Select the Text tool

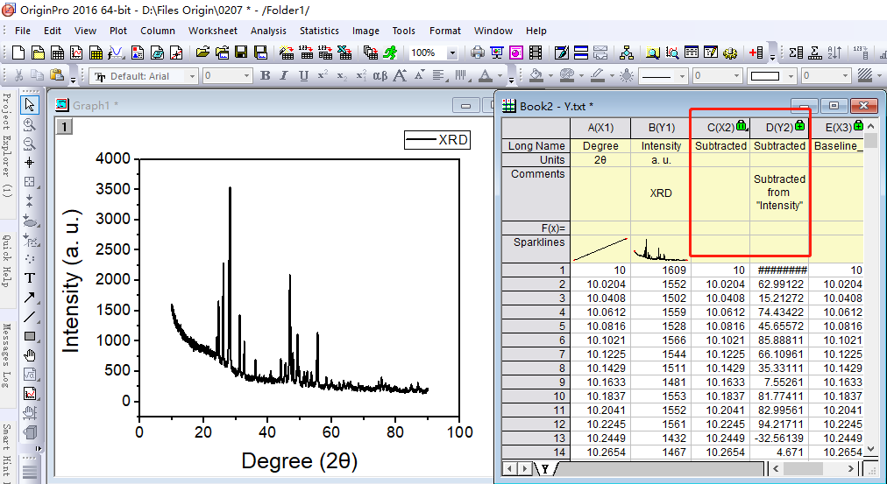30,277
